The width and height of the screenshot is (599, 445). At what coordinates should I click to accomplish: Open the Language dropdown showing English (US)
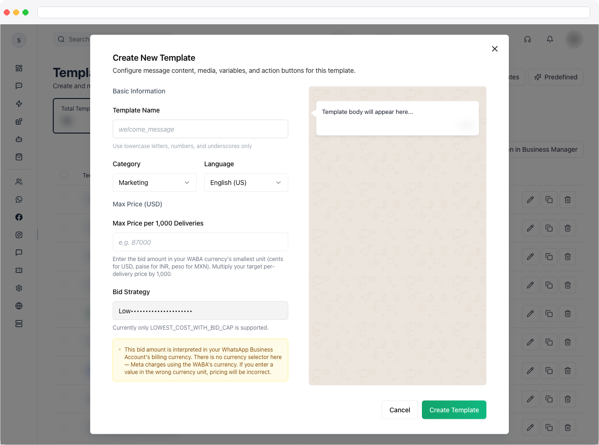click(246, 183)
